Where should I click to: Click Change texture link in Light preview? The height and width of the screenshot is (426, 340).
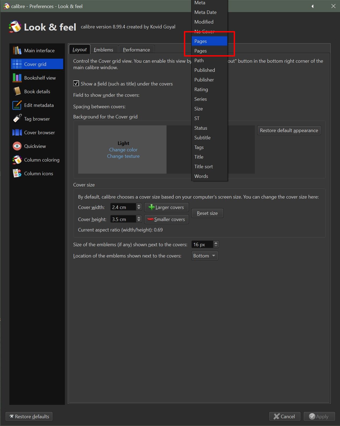(123, 156)
